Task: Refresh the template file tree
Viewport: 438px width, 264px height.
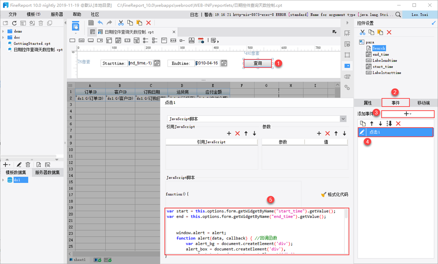Action: [x=15, y=23]
